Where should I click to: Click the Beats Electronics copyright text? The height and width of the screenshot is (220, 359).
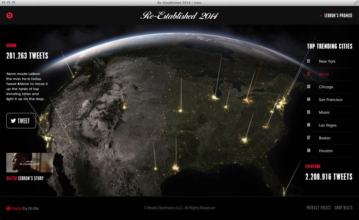(x=179, y=208)
